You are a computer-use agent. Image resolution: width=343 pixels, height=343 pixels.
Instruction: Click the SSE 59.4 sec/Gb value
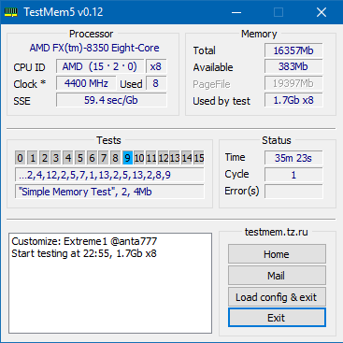point(111,100)
